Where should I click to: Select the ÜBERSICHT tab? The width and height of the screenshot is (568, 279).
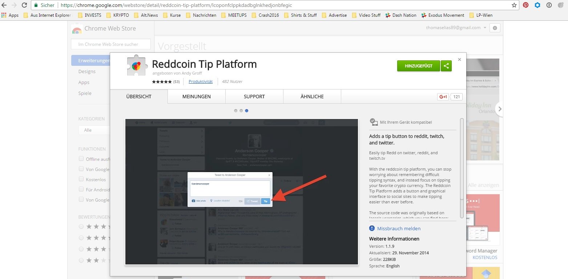click(x=139, y=97)
